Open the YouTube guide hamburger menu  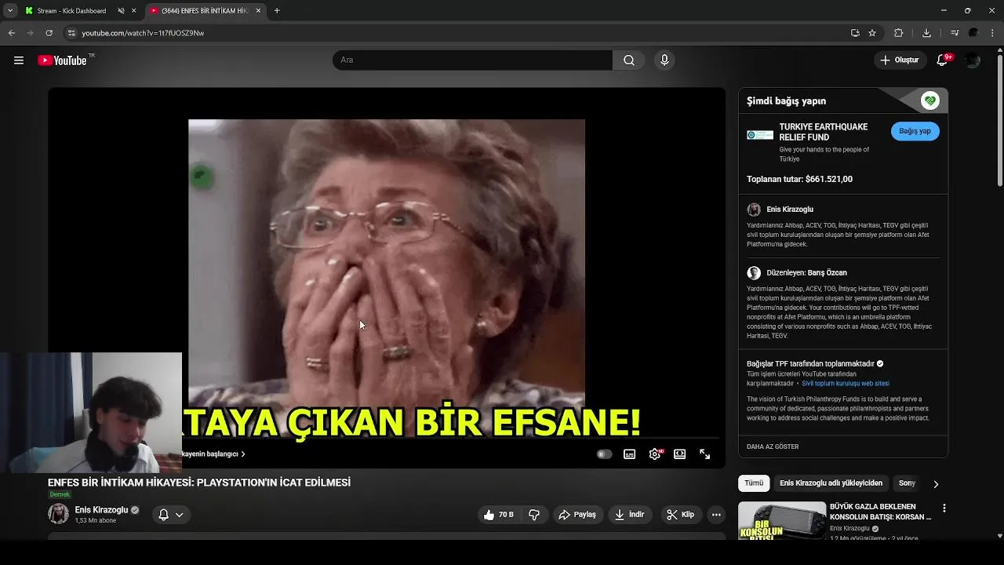coord(19,60)
